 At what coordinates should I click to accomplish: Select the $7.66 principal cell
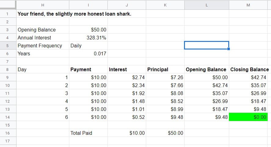[x=165, y=86]
